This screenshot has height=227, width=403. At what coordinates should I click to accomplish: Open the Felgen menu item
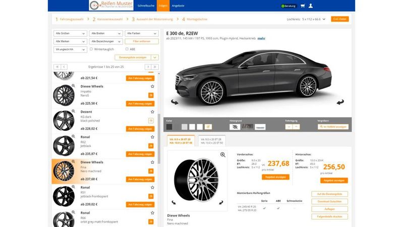(x=163, y=6)
